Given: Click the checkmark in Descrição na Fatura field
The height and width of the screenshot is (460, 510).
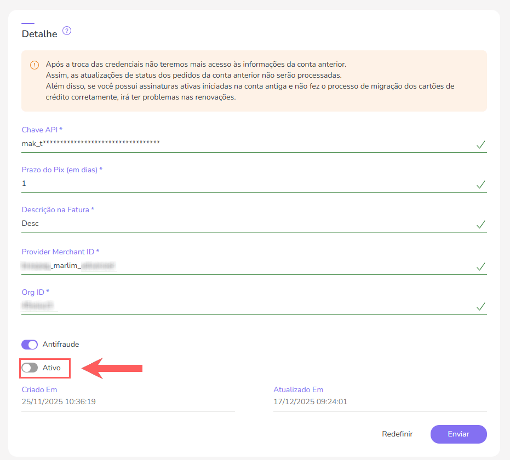Looking at the screenshot, I should [x=480, y=224].
